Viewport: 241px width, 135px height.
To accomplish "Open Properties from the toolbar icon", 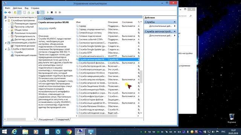I will [x=24, y=12].
